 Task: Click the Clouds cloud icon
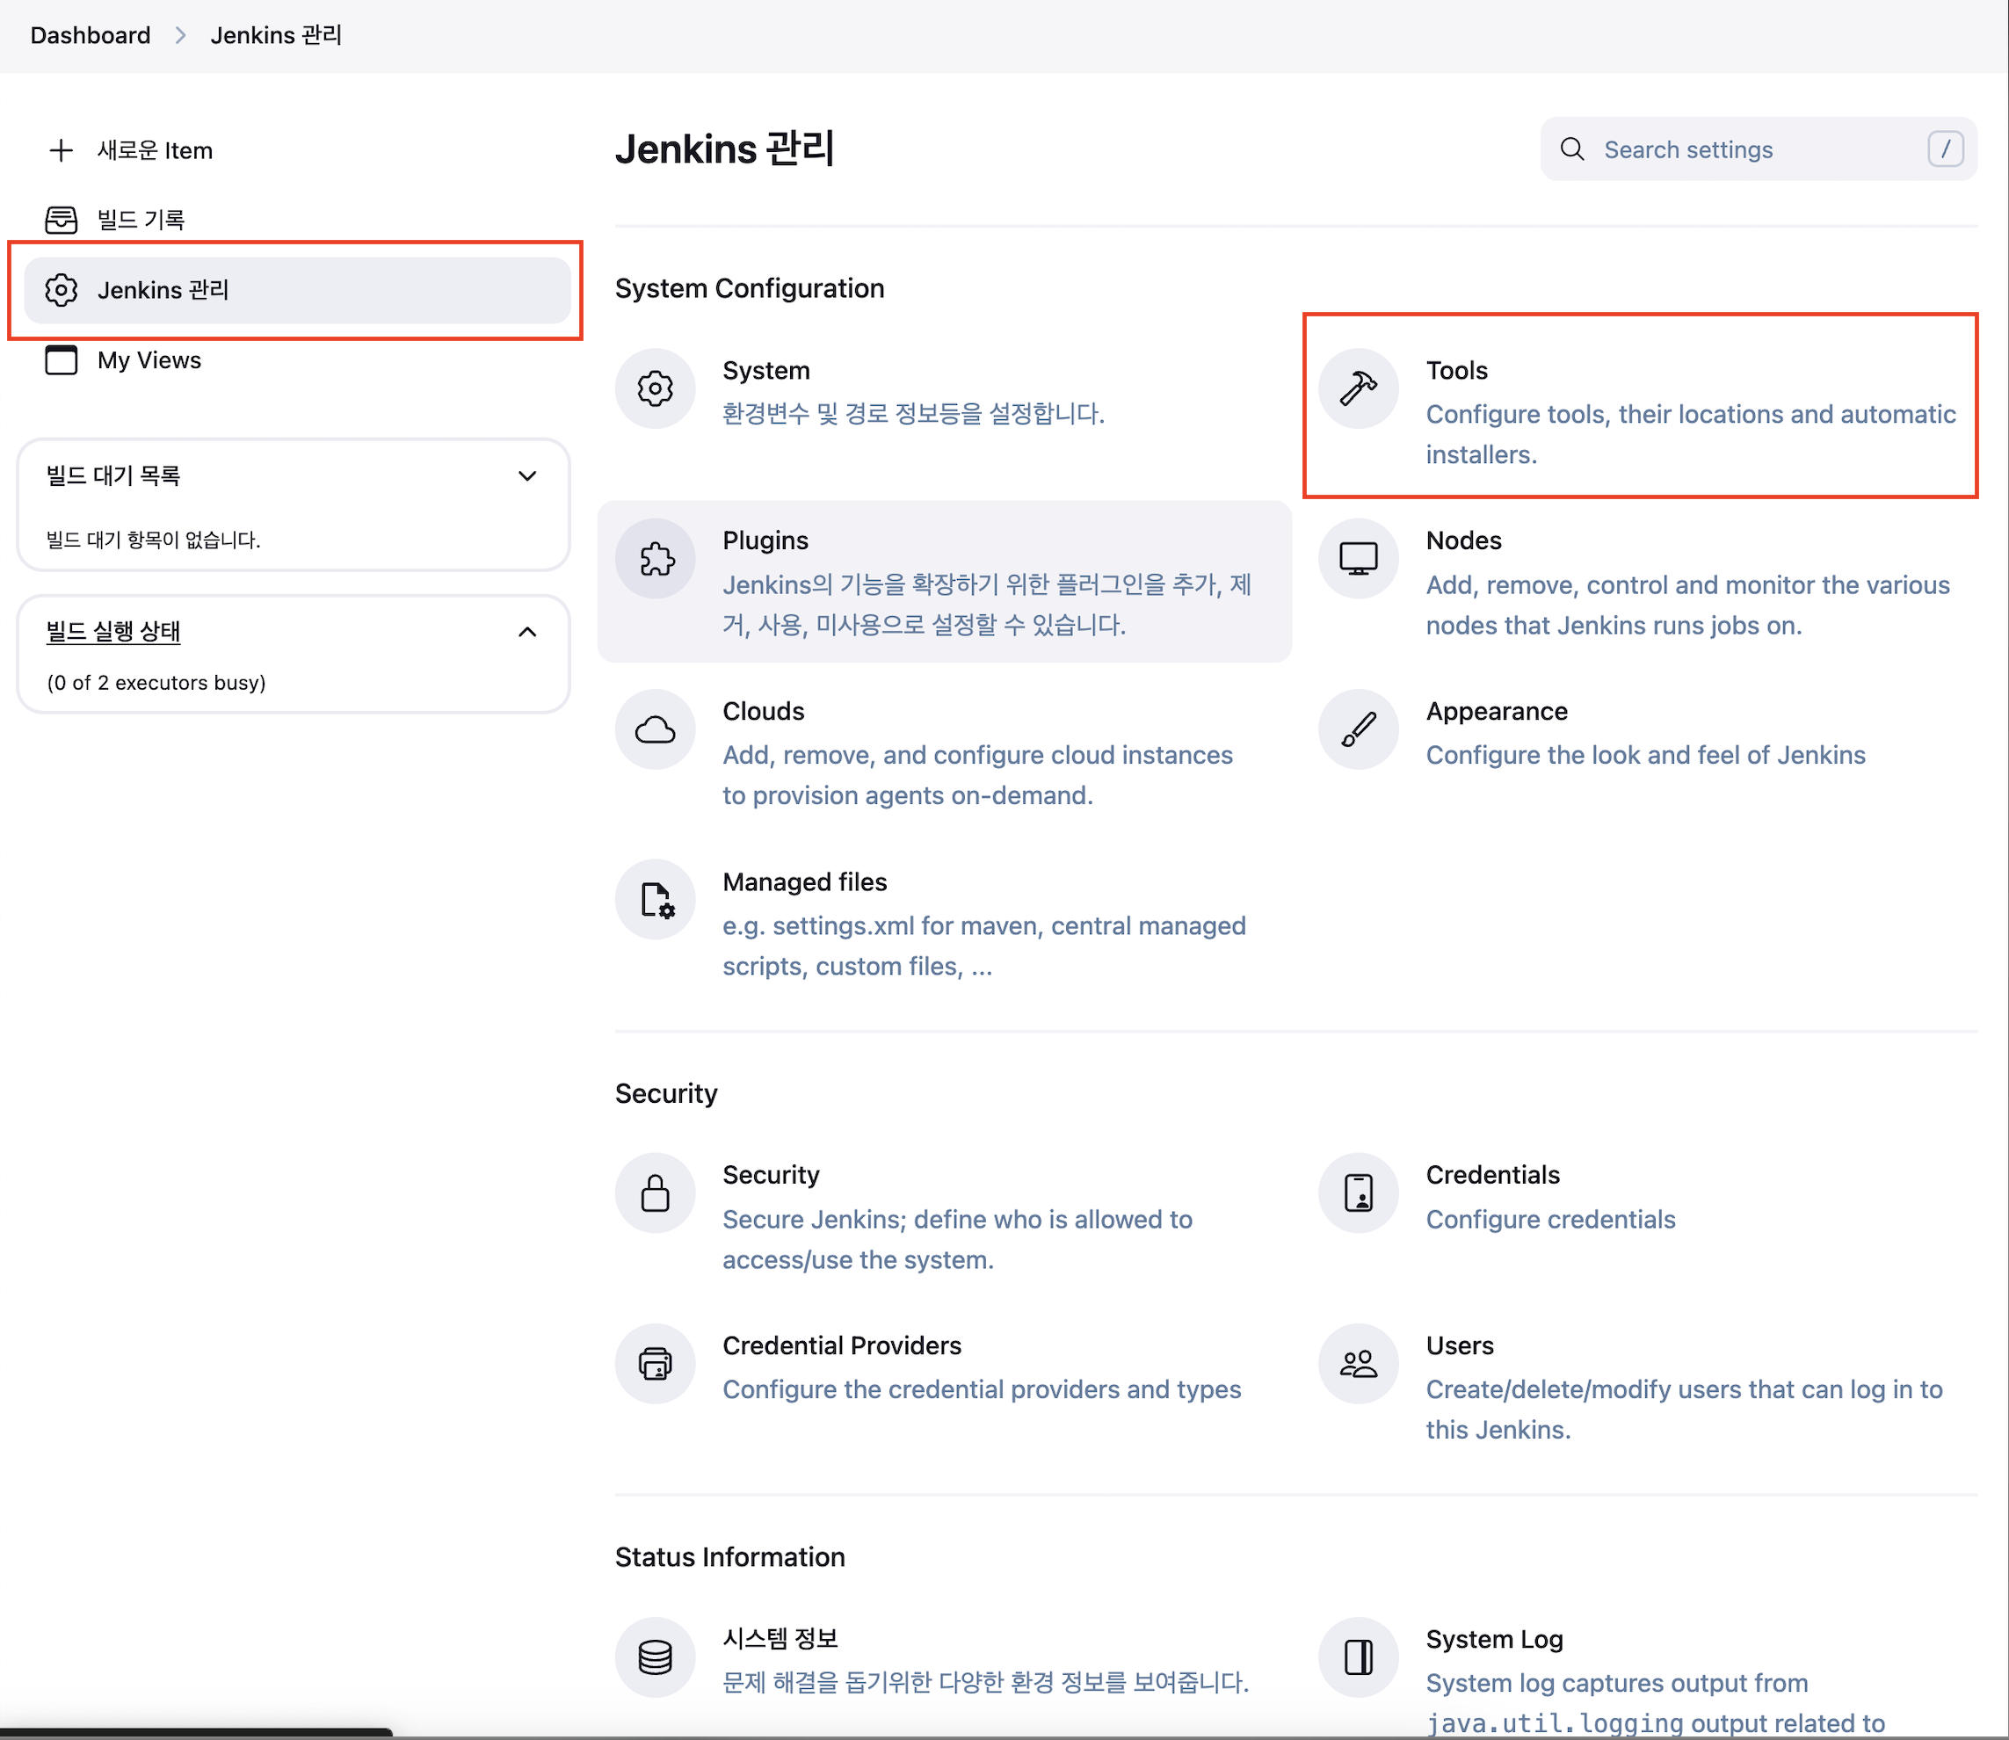(656, 729)
